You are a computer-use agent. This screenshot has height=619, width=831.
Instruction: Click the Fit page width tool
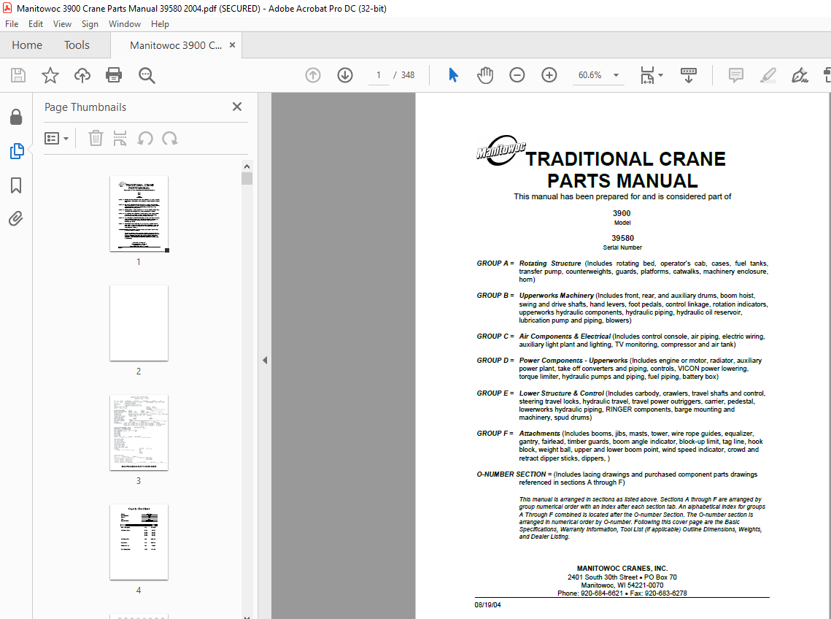[x=647, y=75]
